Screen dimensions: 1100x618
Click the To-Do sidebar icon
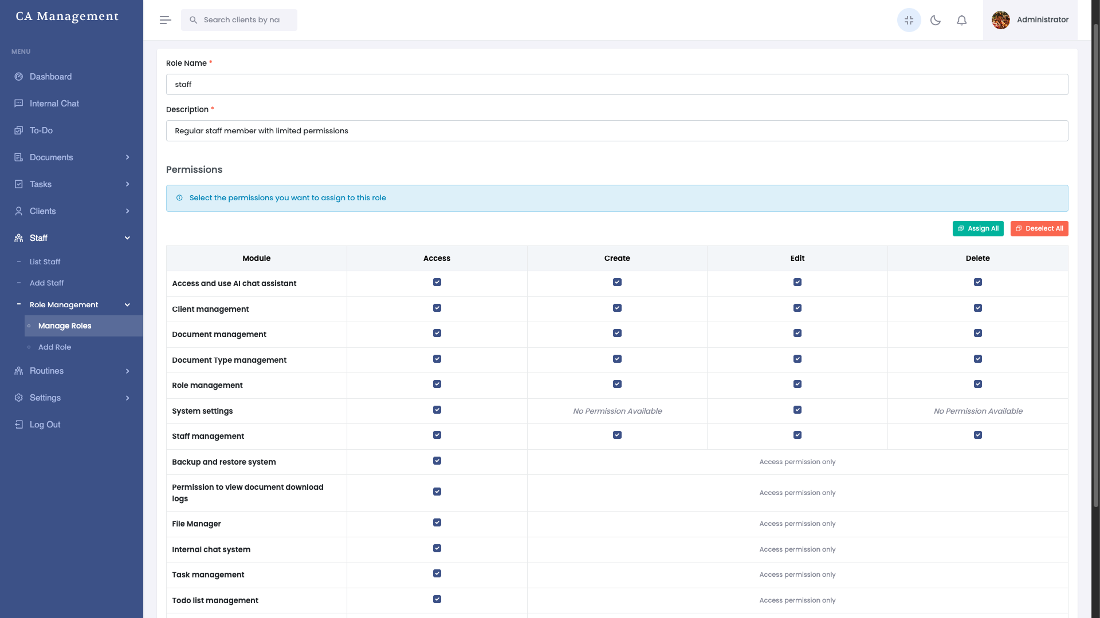pos(19,130)
